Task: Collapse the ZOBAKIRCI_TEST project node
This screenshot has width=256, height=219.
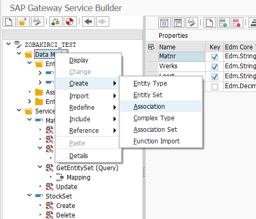Action: 8,44
